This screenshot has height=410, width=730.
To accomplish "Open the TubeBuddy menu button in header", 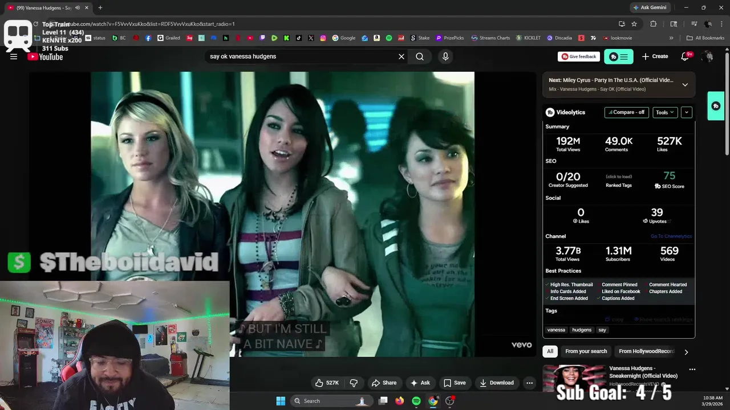I will click(x=618, y=56).
